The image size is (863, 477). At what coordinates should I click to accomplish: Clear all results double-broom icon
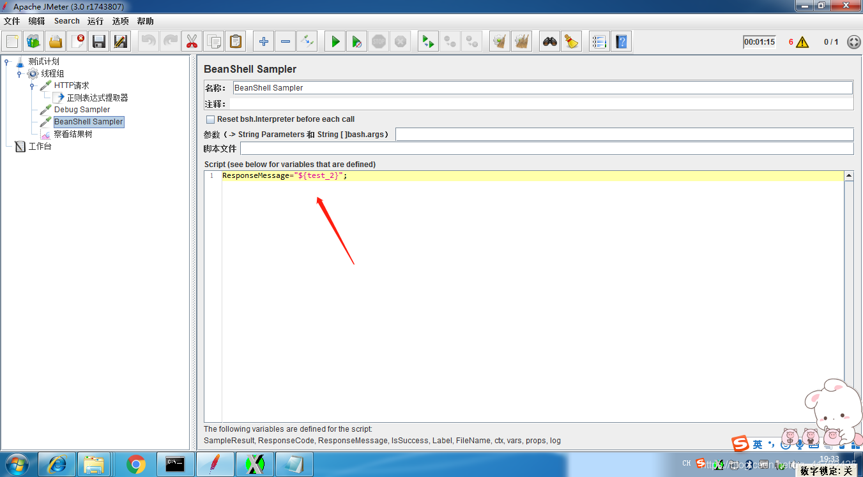(x=522, y=42)
